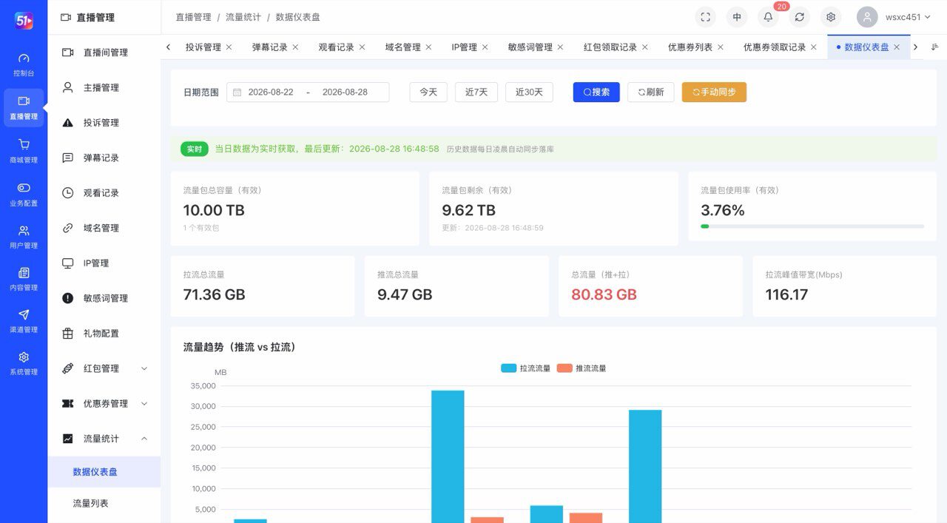Filter by 近30天
The height and width of the screenshot is (523, 947).
point(529,92)
